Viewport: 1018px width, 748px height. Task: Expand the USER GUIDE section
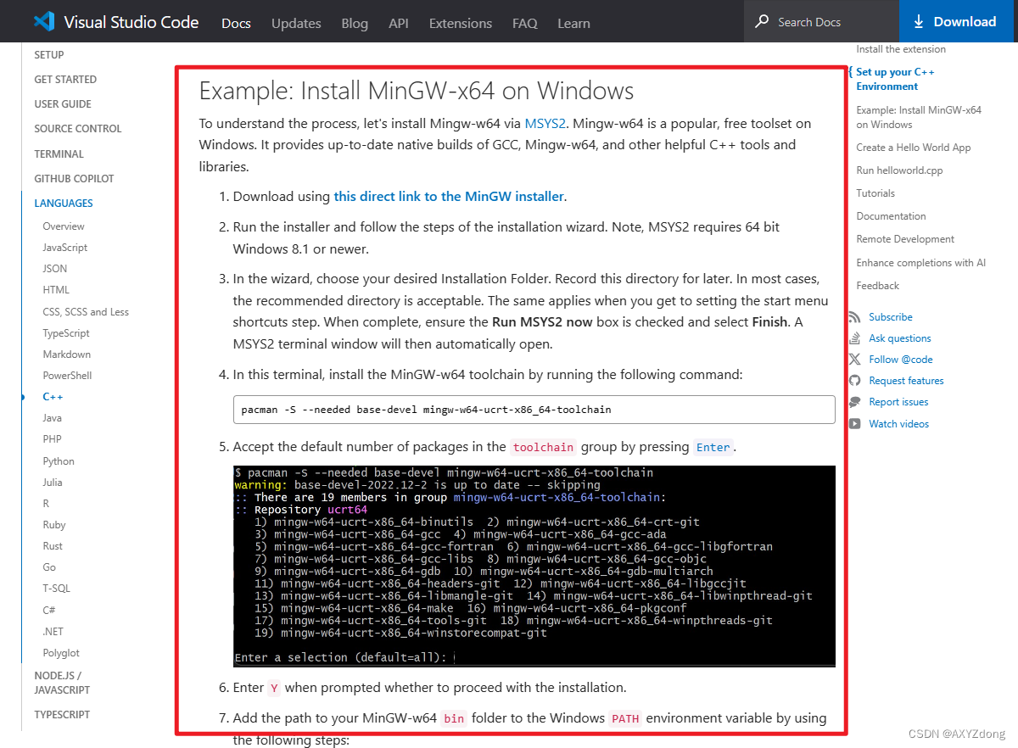tap(63, 104)
